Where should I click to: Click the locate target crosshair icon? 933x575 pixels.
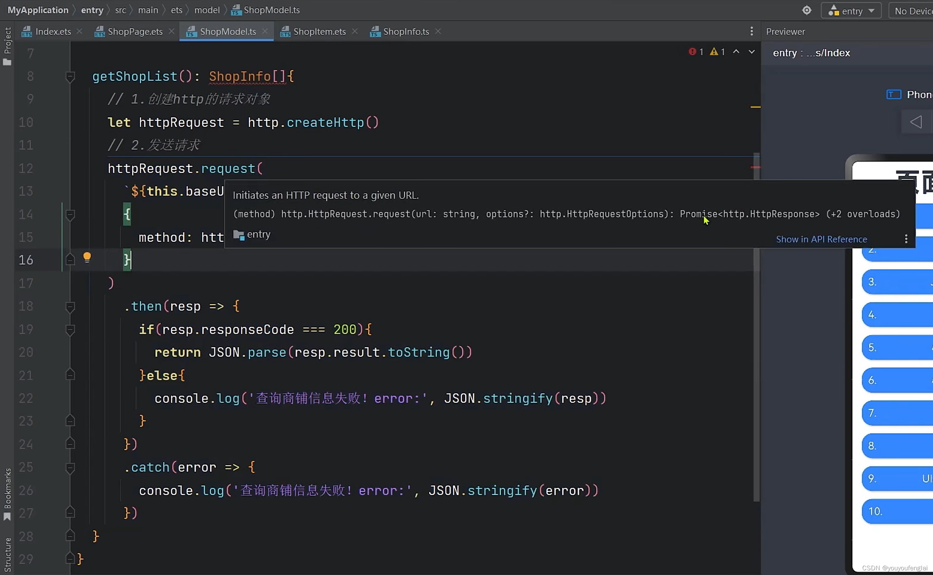[x=807, y=10]
